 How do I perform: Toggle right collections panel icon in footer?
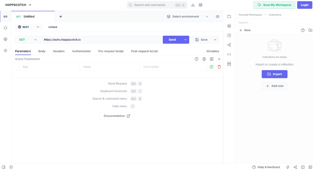pos(310,167)
